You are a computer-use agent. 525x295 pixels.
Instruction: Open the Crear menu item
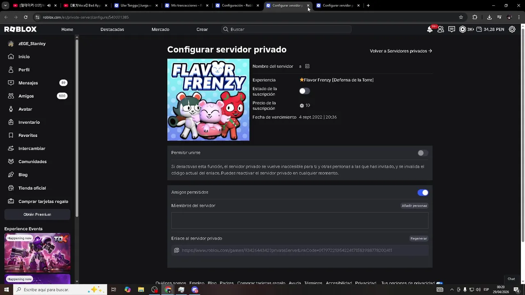[202, 29]
